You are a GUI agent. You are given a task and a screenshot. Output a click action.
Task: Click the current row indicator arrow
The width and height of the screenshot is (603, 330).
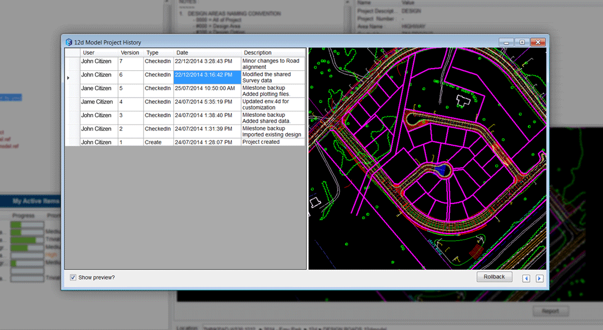pos(69,78)
